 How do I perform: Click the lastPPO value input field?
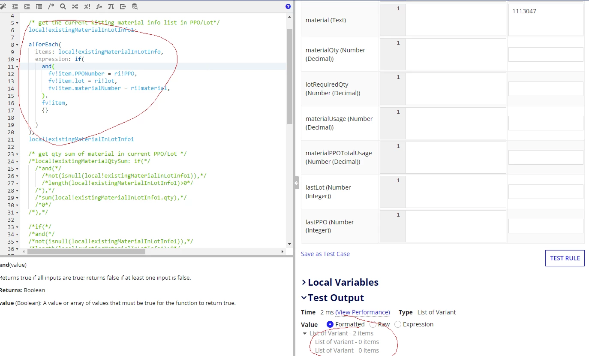click(546, 226)
